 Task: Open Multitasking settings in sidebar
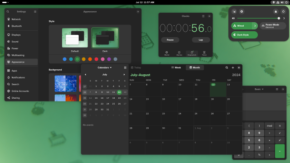point(21,55)
